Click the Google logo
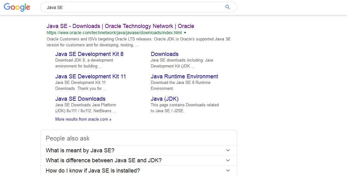 [x=17, y=7]
